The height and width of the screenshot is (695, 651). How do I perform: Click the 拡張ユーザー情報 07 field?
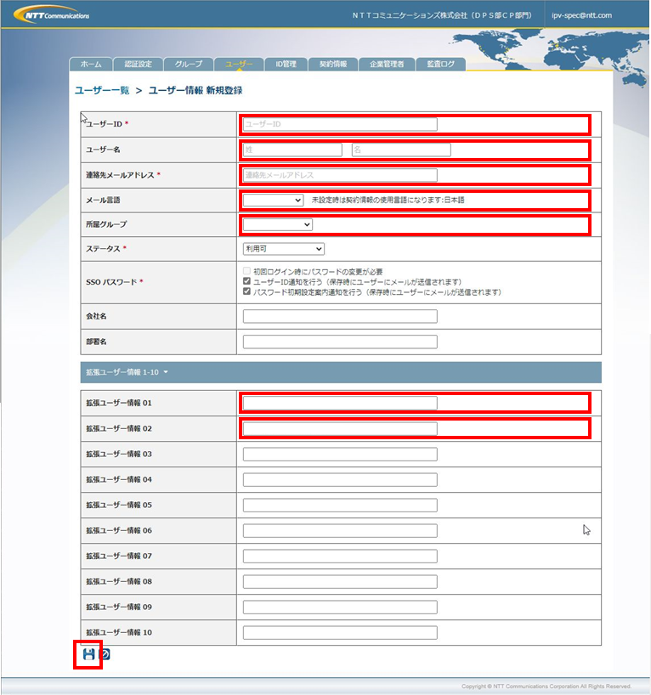tap(340, 556)
